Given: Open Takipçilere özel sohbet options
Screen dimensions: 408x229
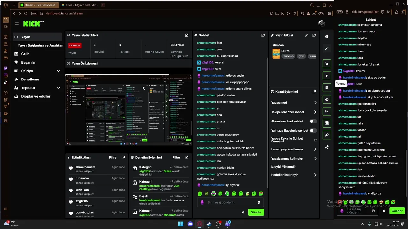Looking at the screenshot, I should [294, 112].
